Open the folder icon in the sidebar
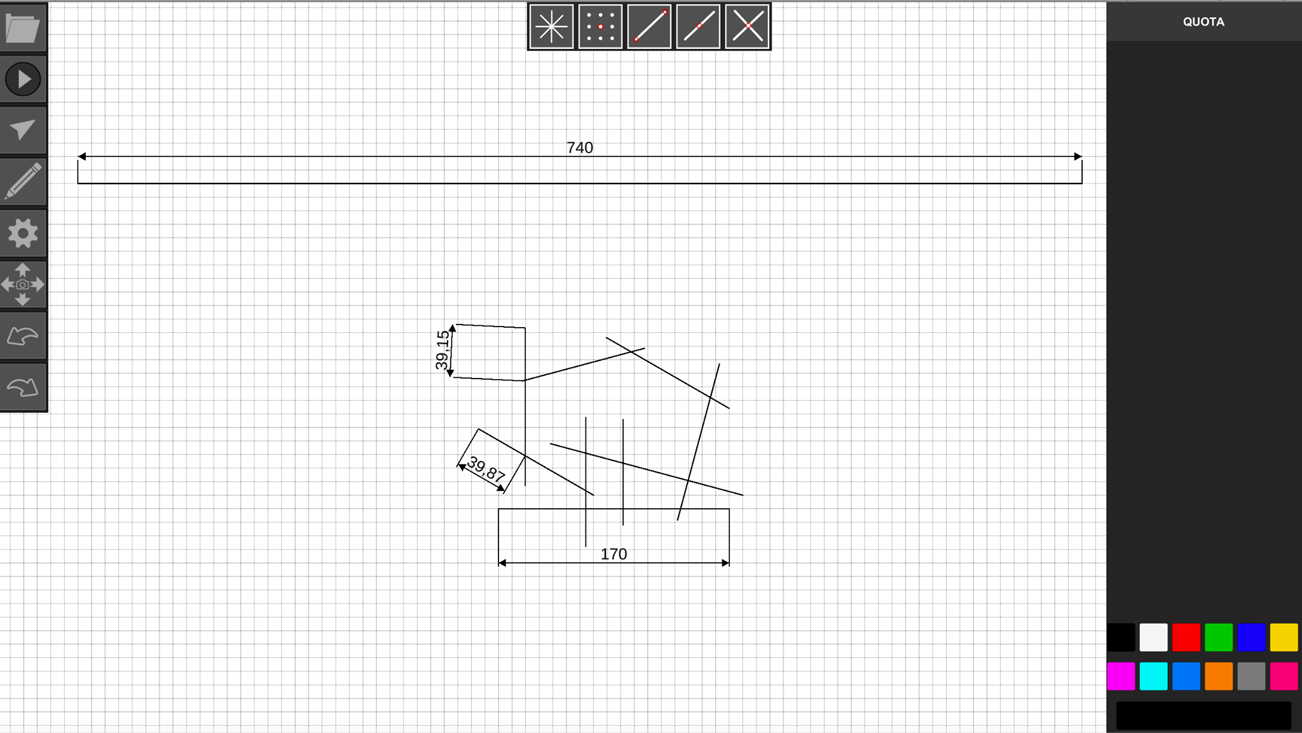The width and height of the screenshot is (1302, 733). [23, 28]
